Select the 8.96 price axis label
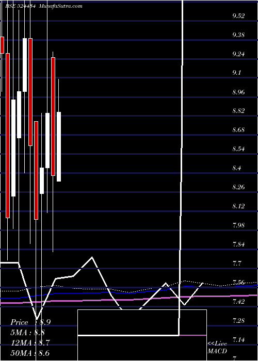Image resolution: width=258 pixels, height=361 pixels. [x=238, y=92]
